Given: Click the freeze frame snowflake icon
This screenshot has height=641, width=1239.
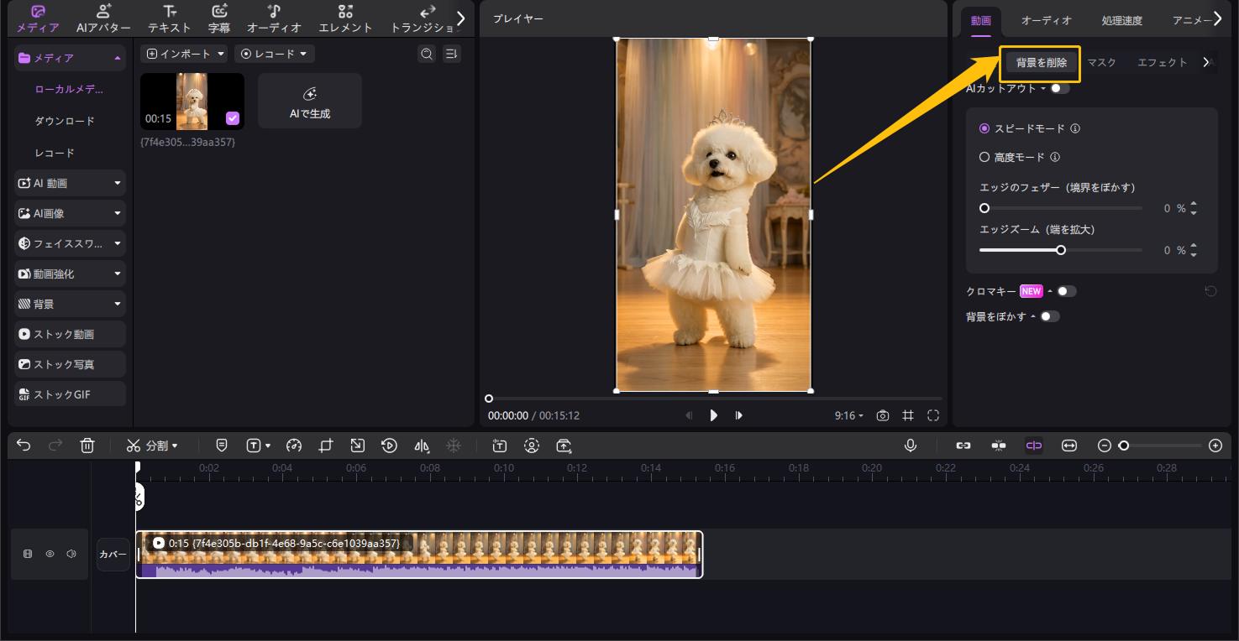Looking at the screenshot, I should pos(454,446).
